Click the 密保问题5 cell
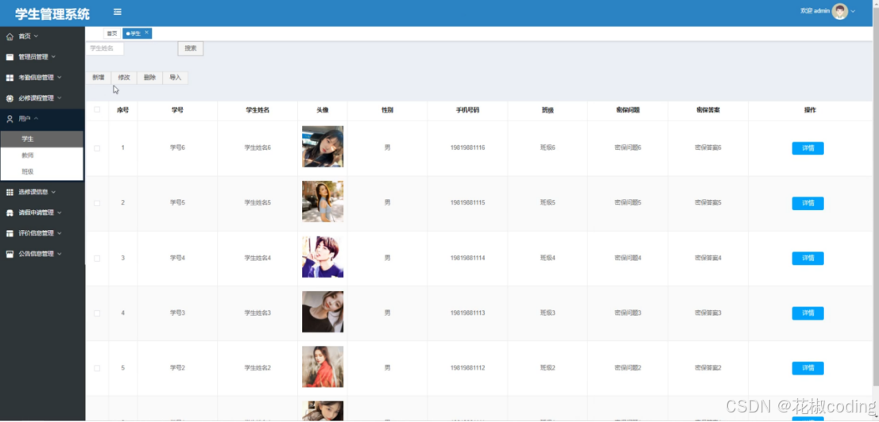The height and width of the screenshot is (422, 879). pos(628,202)
